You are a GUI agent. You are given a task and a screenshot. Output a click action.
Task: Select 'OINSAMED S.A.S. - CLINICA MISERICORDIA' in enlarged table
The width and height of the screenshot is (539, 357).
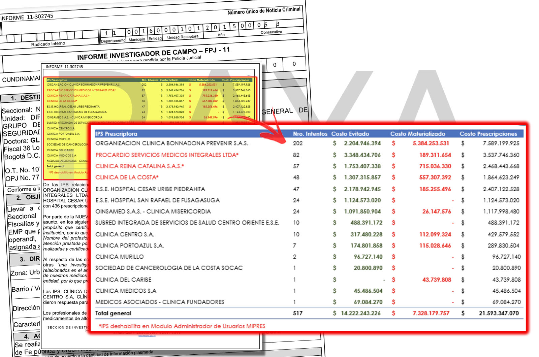[153, 211]
